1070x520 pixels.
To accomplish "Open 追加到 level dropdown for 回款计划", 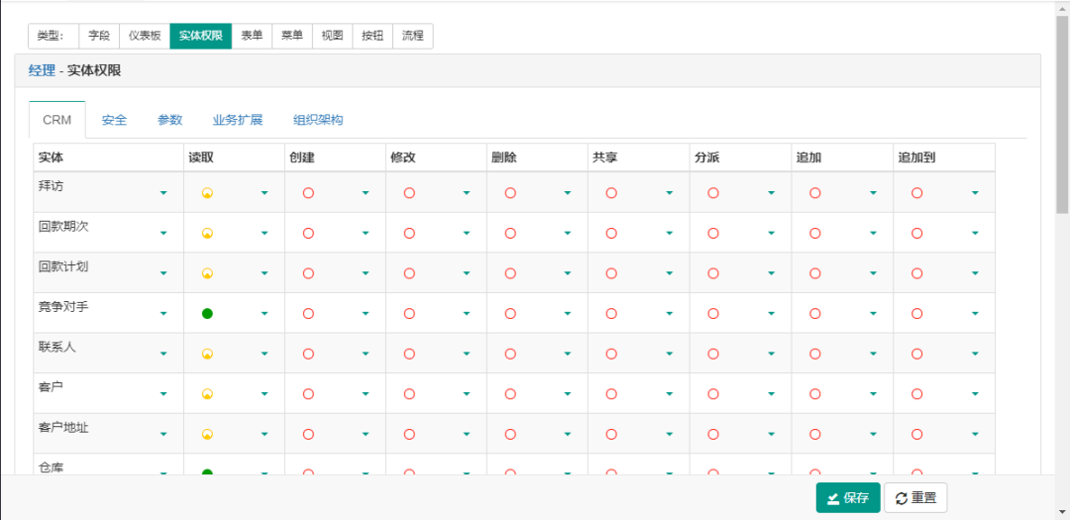I will (x=975, y=273).
